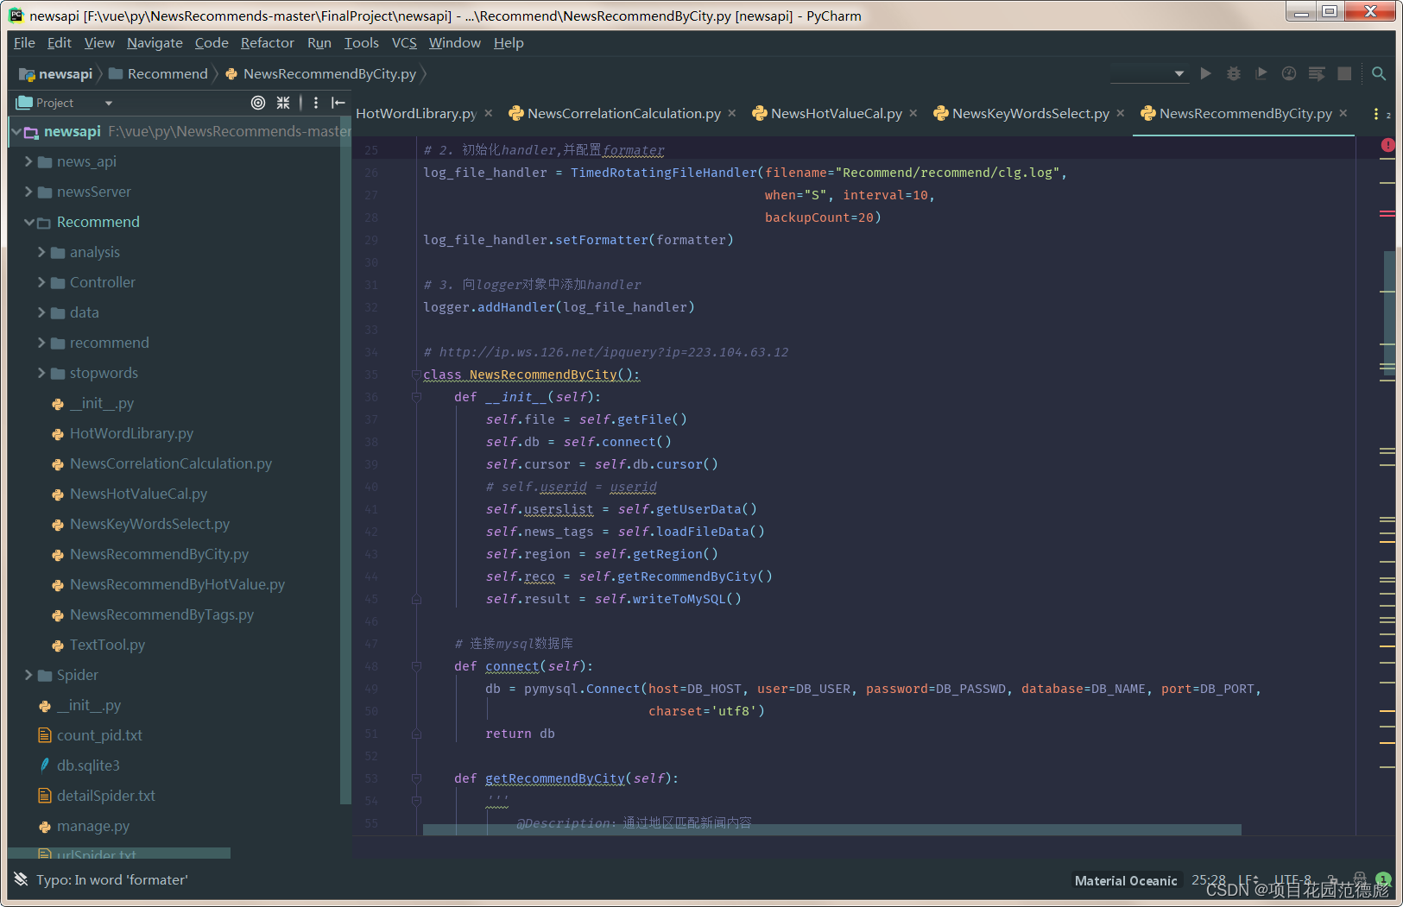
Task: Fold the getRecommendByCity method in the gutter
Action: point(416,778)
